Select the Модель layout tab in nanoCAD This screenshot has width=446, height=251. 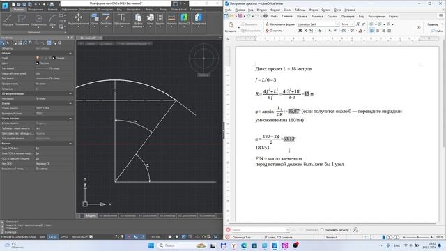click(91, 215)
